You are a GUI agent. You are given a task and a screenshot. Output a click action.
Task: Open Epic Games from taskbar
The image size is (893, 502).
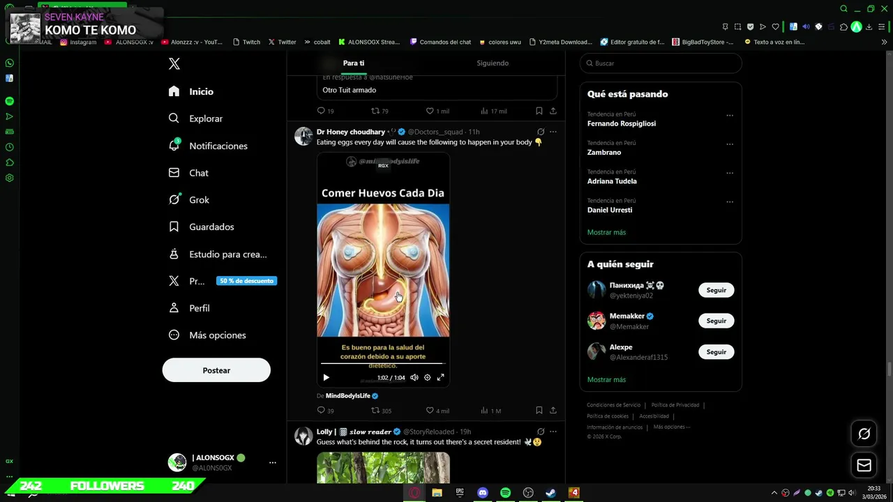pos(460,493)
